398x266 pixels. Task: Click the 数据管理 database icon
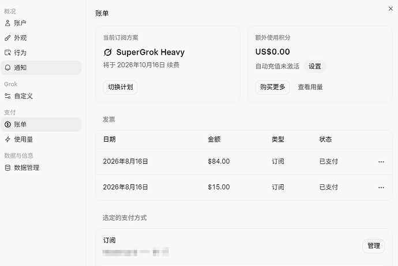[x=7, y=168]
